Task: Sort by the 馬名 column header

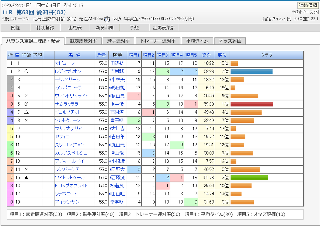Action: 75,55
